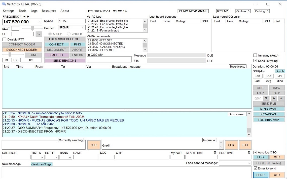287x179 pixels.
Task: Select the 500Hz bandwidth radio button
Action: (x=50, y=34)
